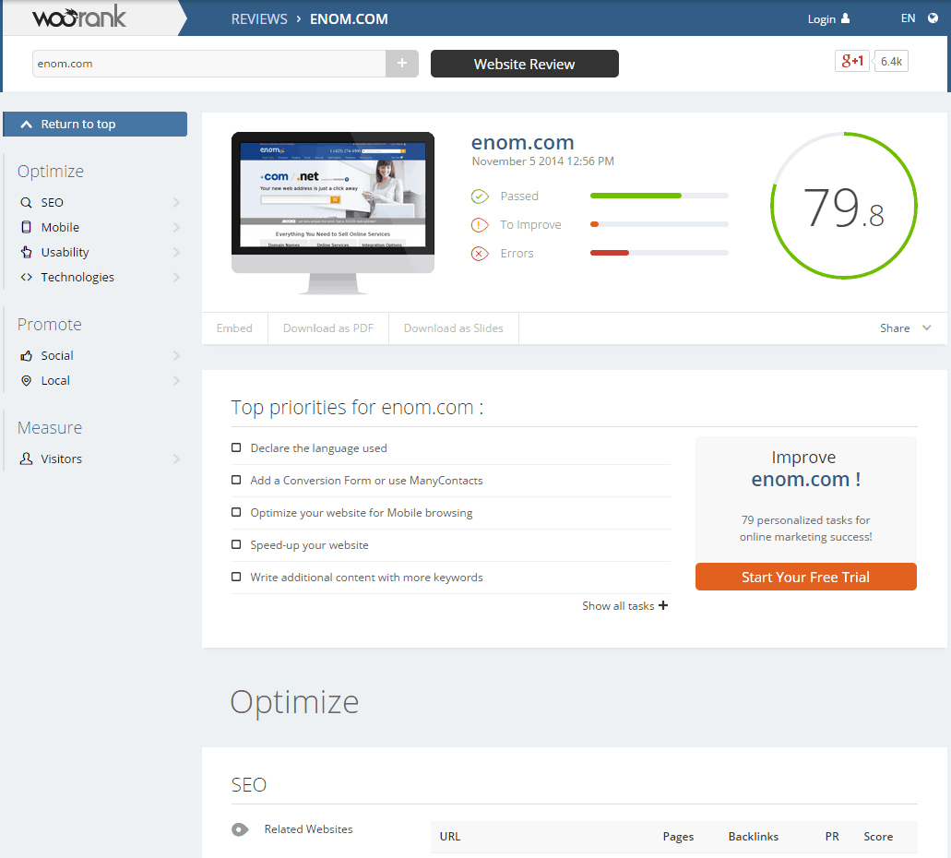Open the enom.com title link
951x858 pixels.
click(x=522, y=143)
